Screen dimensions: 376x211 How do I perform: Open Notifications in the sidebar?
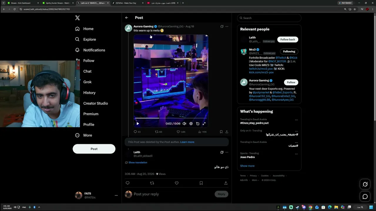tap(90, 50)
